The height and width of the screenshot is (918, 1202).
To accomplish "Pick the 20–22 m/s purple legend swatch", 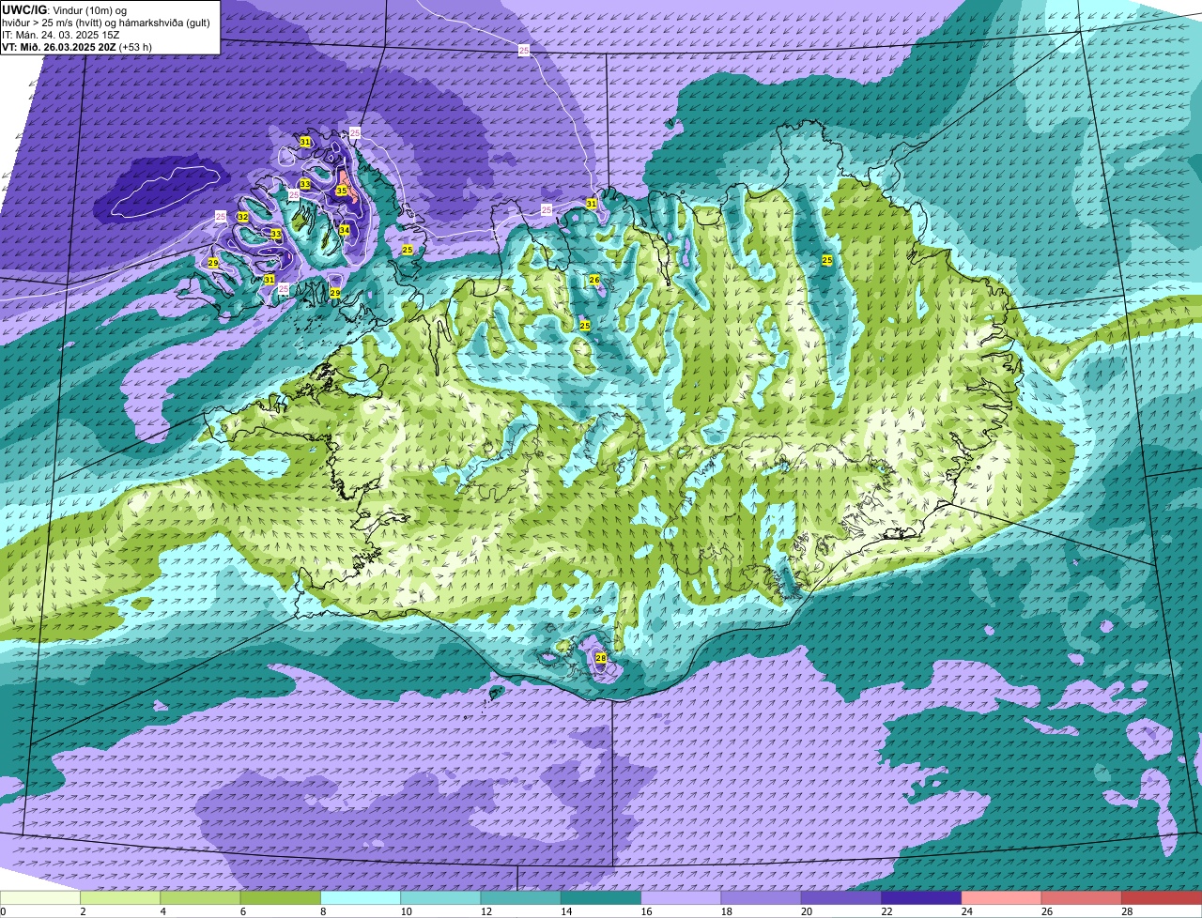I will tap(841, 898).
